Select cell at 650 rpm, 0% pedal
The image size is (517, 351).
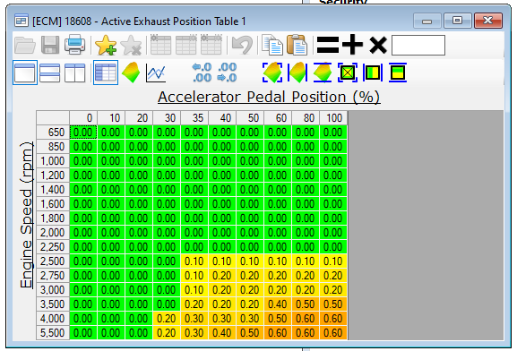click(83, 133)
